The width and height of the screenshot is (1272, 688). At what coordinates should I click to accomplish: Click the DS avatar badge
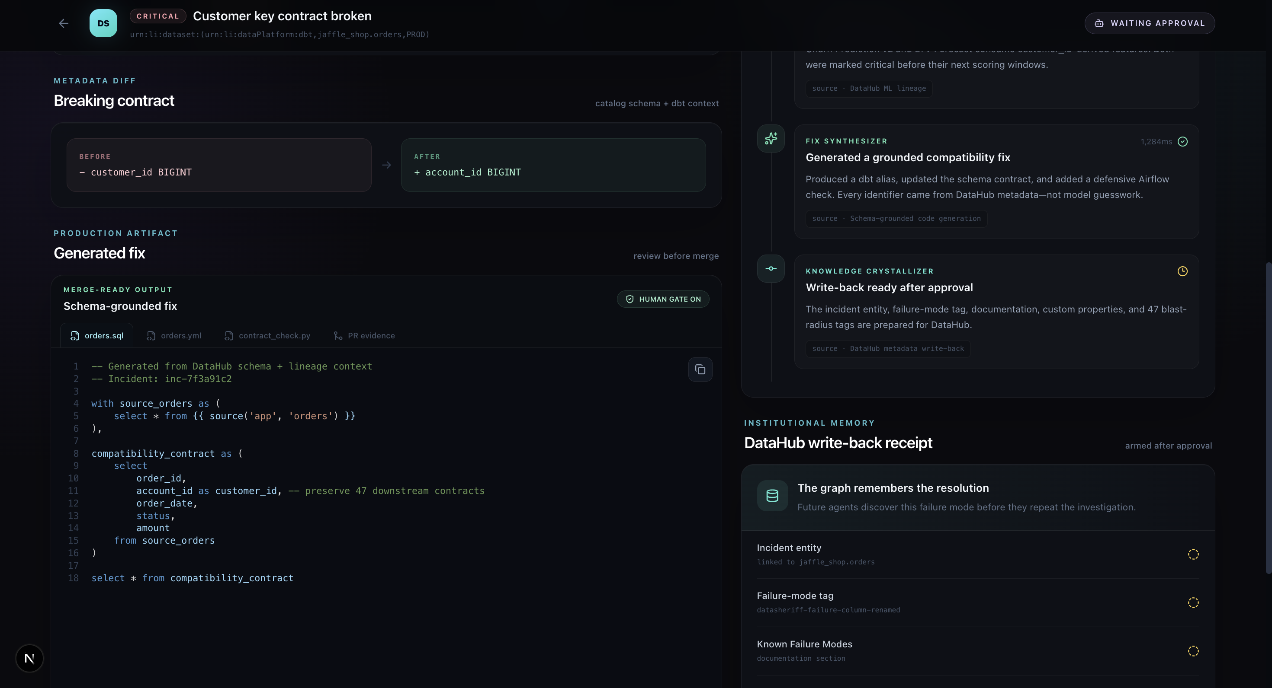point(103,23)
